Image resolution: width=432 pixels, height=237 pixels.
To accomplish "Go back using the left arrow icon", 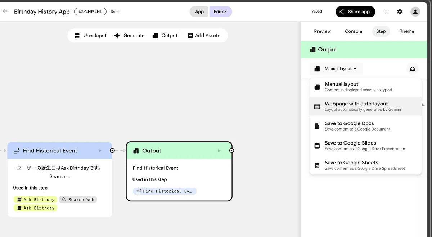I will tap(5, 11).
